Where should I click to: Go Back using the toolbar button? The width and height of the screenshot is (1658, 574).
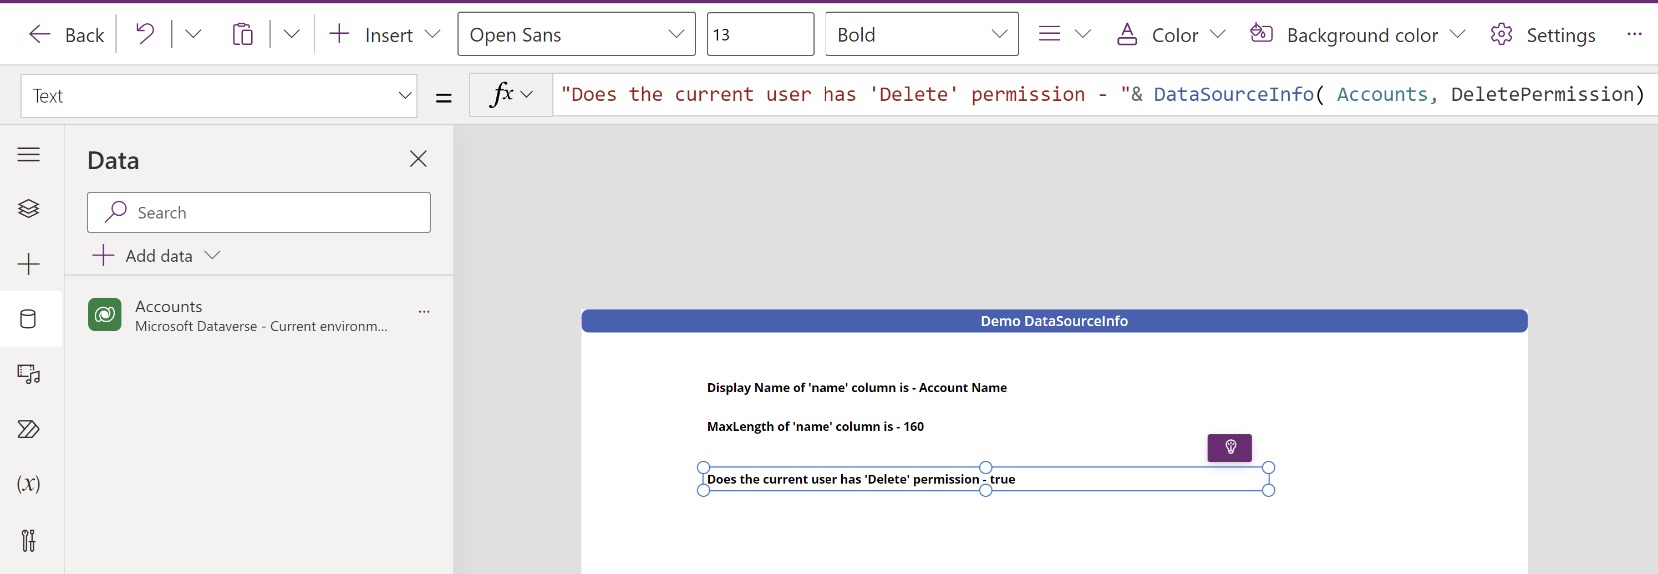pyautogui.click(x=67, y=35)
